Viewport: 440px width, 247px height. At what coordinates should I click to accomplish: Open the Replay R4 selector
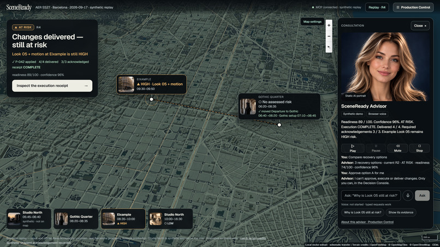pos(377,7)
